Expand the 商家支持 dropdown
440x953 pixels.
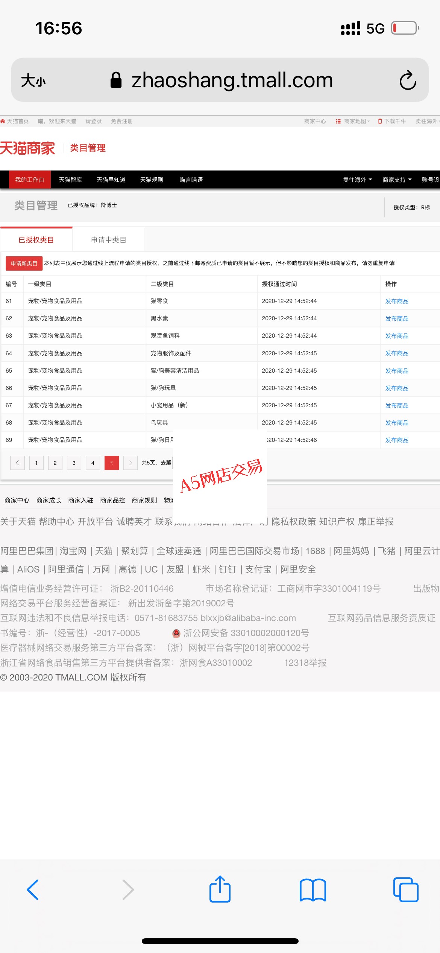point(397,180)
